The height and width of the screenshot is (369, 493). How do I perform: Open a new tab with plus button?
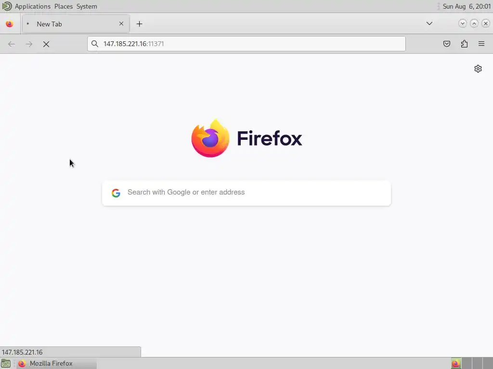[x=139, y=24]
